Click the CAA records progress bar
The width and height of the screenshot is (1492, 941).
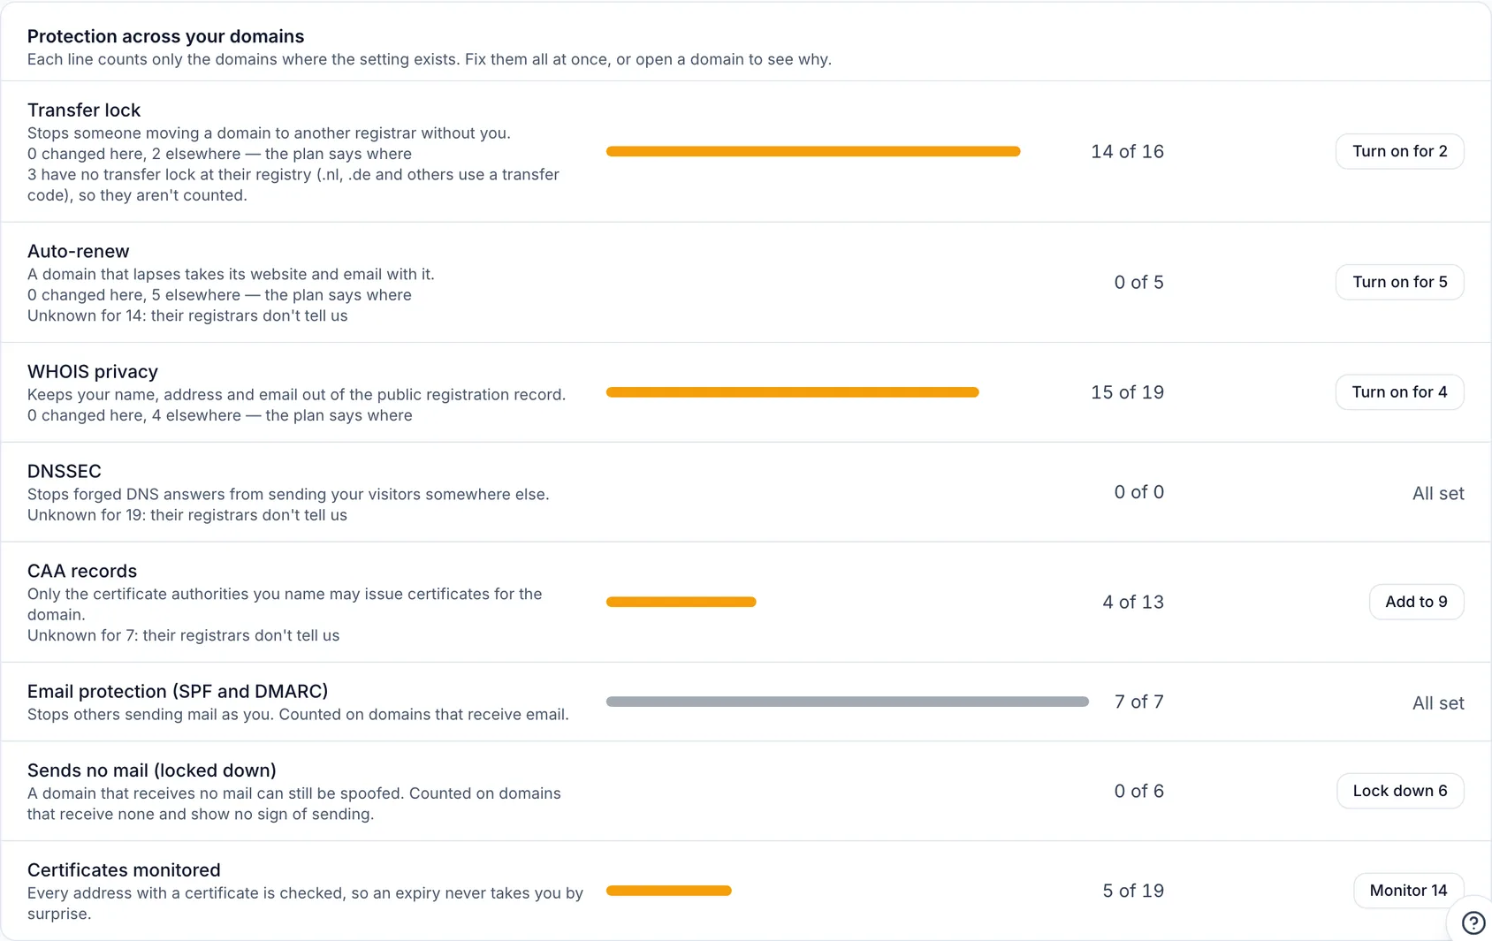point(681,602)
